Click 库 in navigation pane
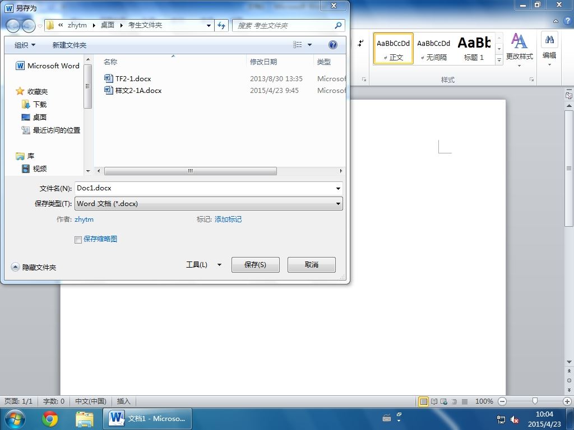Image resolution: width=574 pixels, height=430 pixels. (25, 156)
